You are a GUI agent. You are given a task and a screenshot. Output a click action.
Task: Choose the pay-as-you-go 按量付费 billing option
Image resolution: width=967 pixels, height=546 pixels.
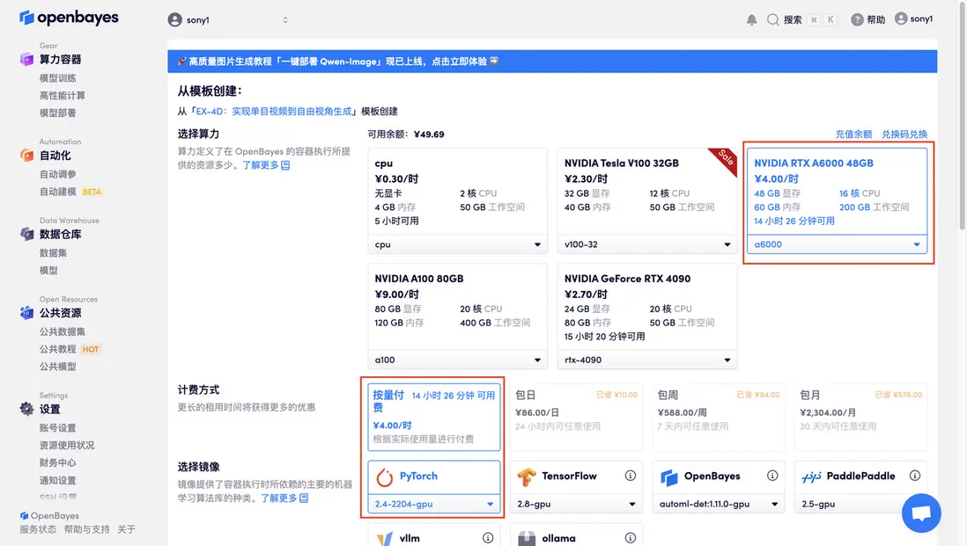(434, 417)
